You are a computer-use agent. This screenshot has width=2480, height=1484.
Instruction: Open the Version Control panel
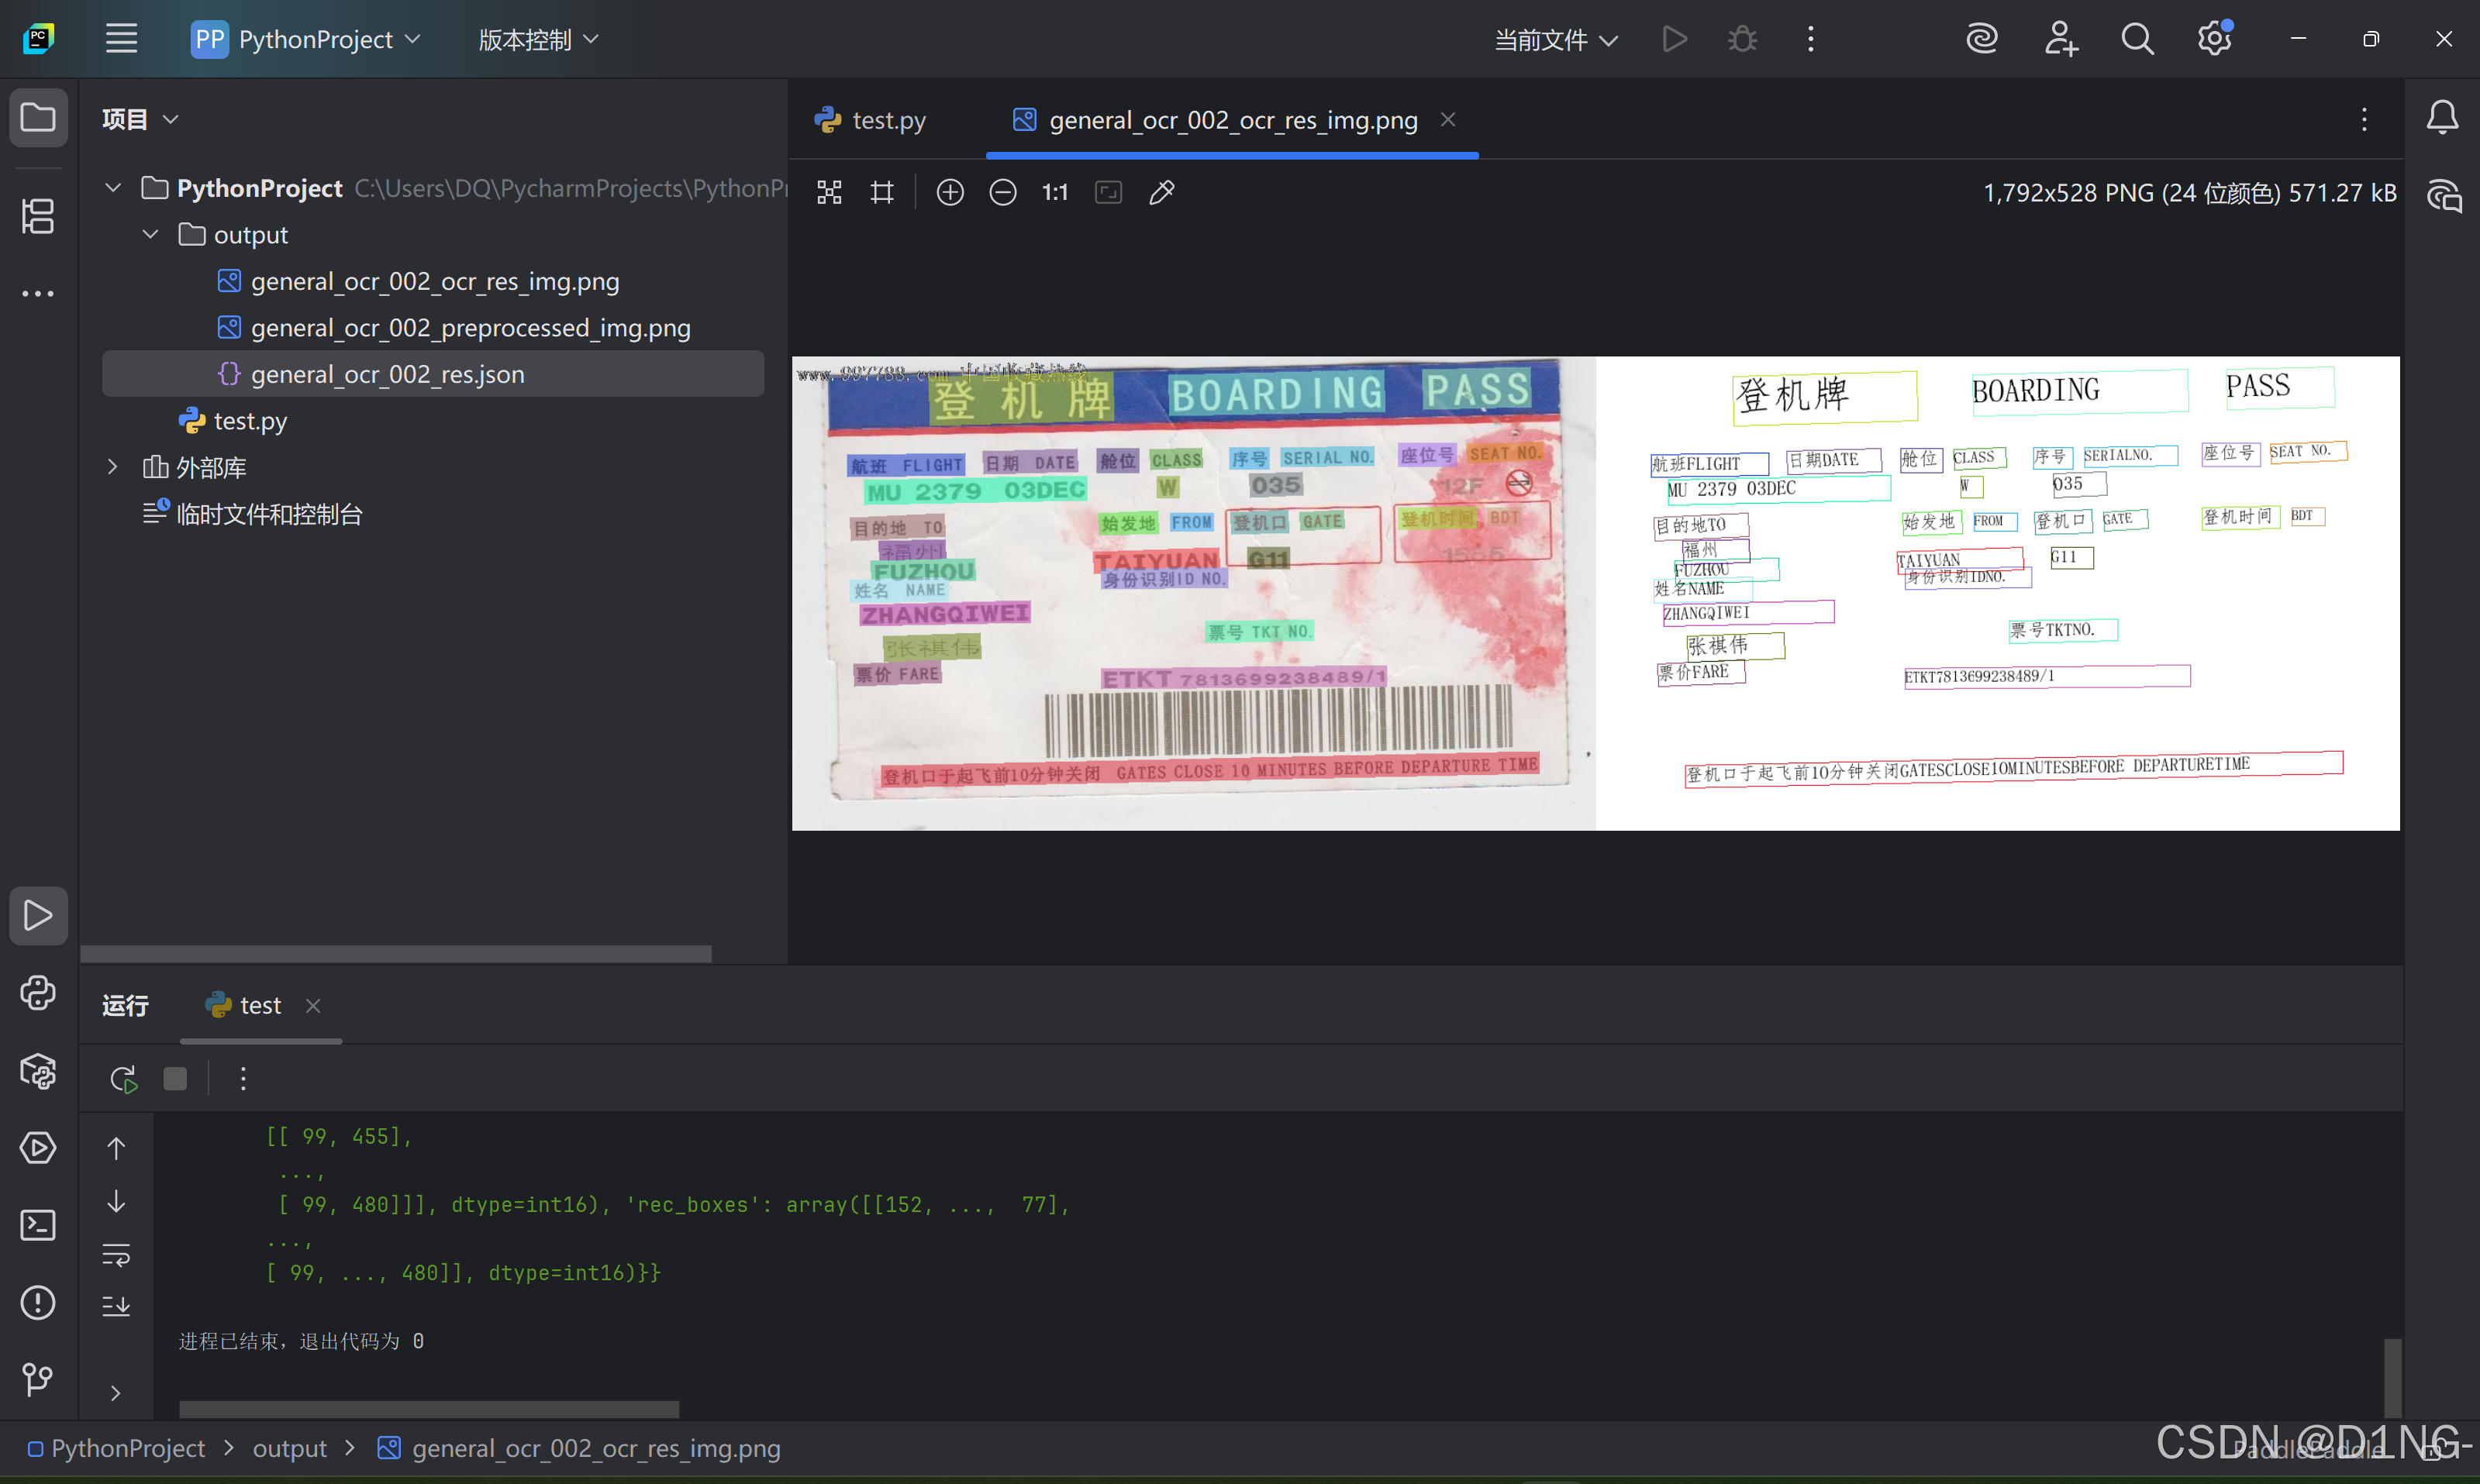pos(37,1380)
